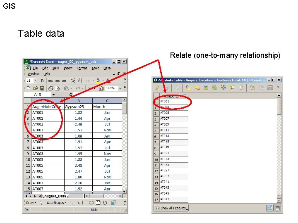This screenshot has width=298, height=223.
Task: Click Move selection to top icon
Action: pyautogui.click(x=206, y=88)
